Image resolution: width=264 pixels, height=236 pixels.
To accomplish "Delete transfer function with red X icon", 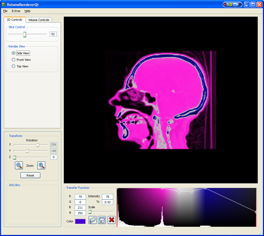I will click(x=112, y=220).
